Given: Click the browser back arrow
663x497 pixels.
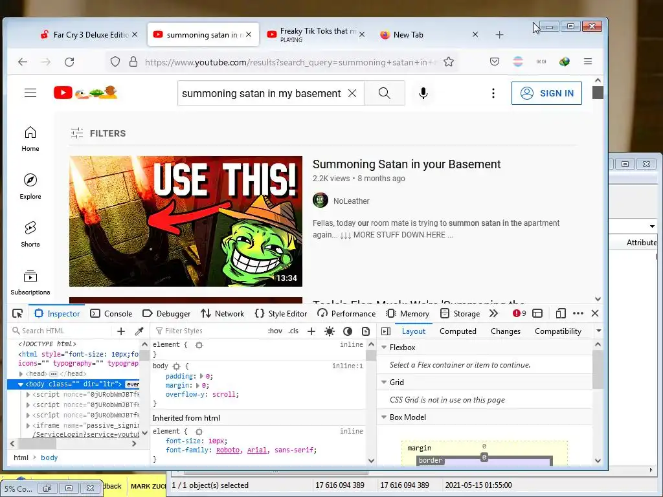Looking at the screenshot, I should coord(23,62).
